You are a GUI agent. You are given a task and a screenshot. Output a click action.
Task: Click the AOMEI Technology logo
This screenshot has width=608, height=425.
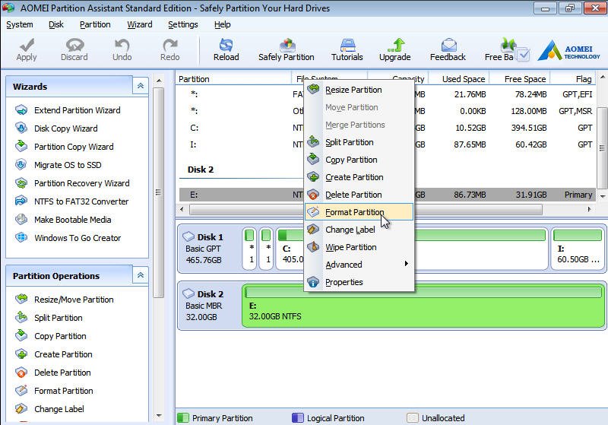[x=568, y=51]
